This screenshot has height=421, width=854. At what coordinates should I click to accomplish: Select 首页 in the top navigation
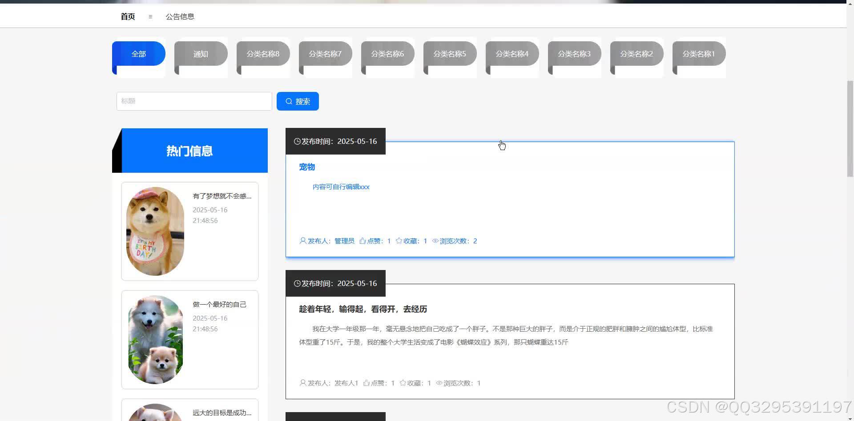pos(127,16)
